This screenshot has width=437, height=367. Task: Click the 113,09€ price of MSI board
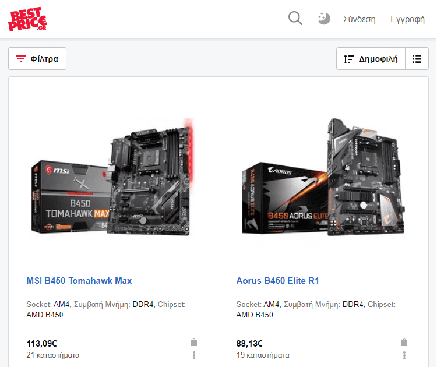click(x=41, y=344)
